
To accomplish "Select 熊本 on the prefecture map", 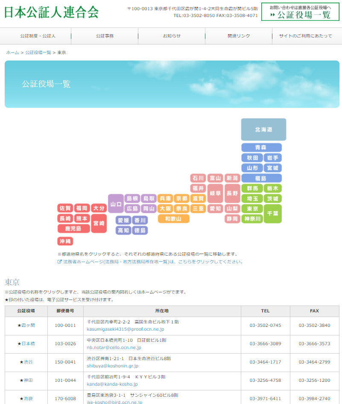I will point(82,219).
